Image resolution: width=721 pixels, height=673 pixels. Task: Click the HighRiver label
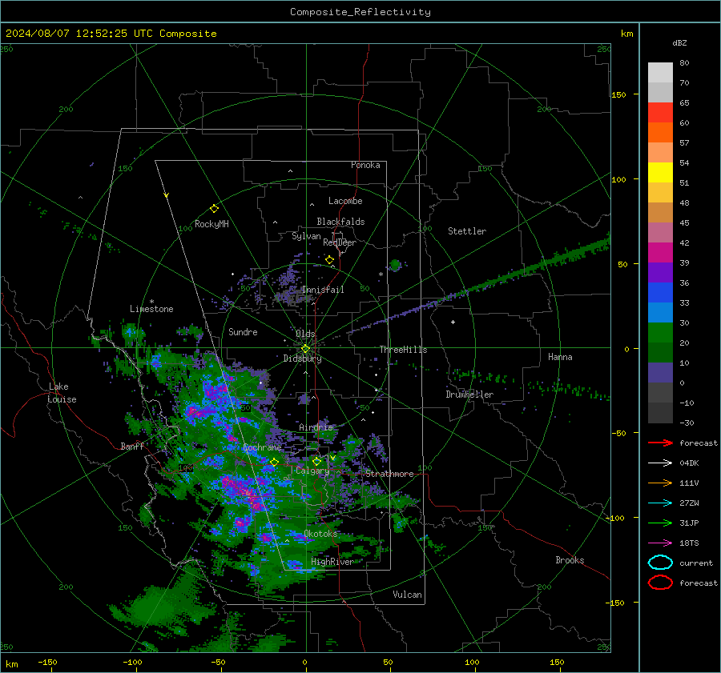tap(332, 562)
